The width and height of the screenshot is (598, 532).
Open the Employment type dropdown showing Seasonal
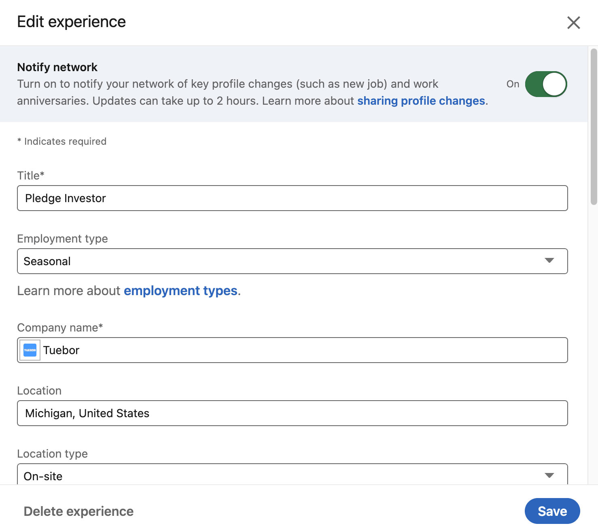point(292,261)
